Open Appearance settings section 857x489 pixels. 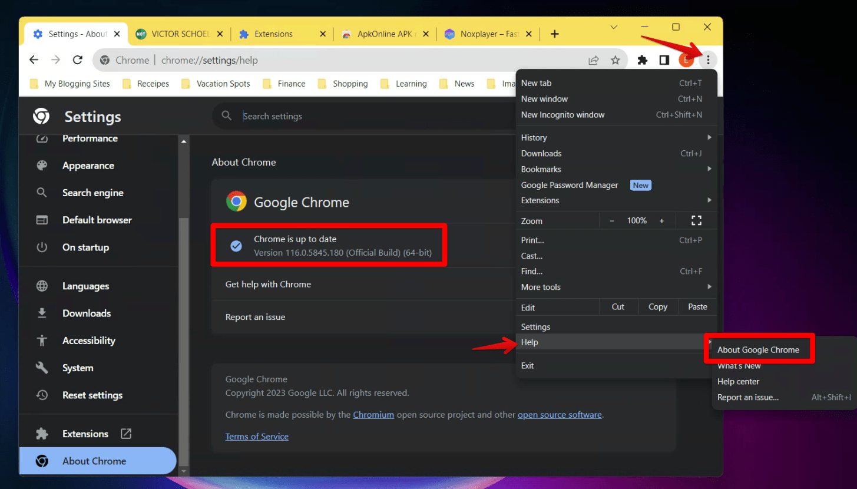point(88,166)
